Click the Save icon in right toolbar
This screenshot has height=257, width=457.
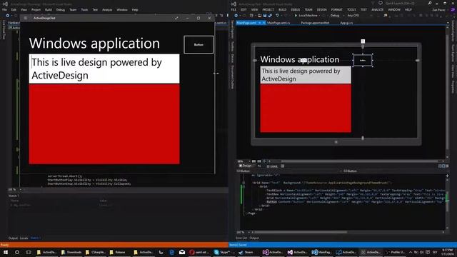point(265,16)
